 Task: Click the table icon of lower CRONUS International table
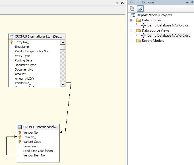(x=20, y=127)
